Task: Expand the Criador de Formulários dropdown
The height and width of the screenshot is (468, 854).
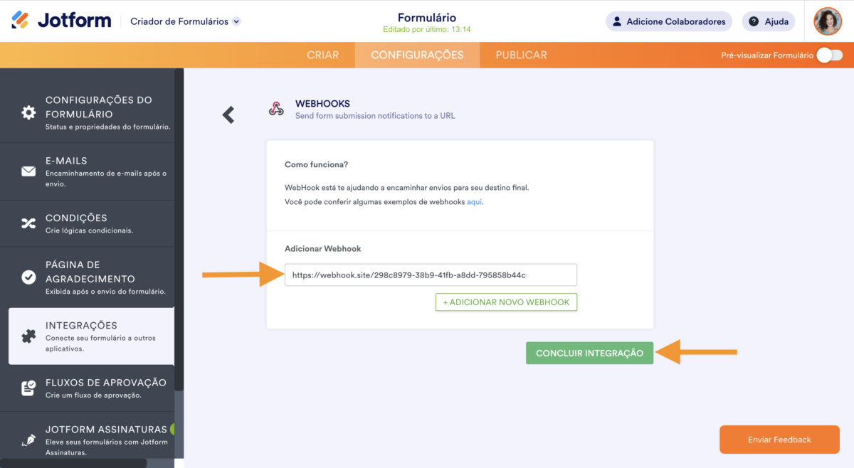Action: (236, 21)
